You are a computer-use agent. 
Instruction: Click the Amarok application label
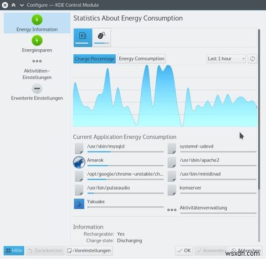95,160
